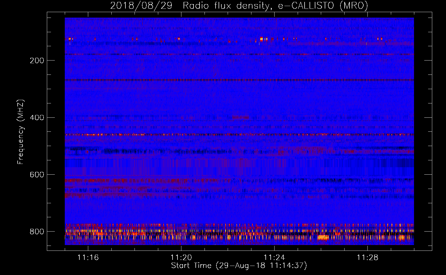
Task: Click the 11:20 time tick label
Action: pyautogui.click(x=181, y=257)
